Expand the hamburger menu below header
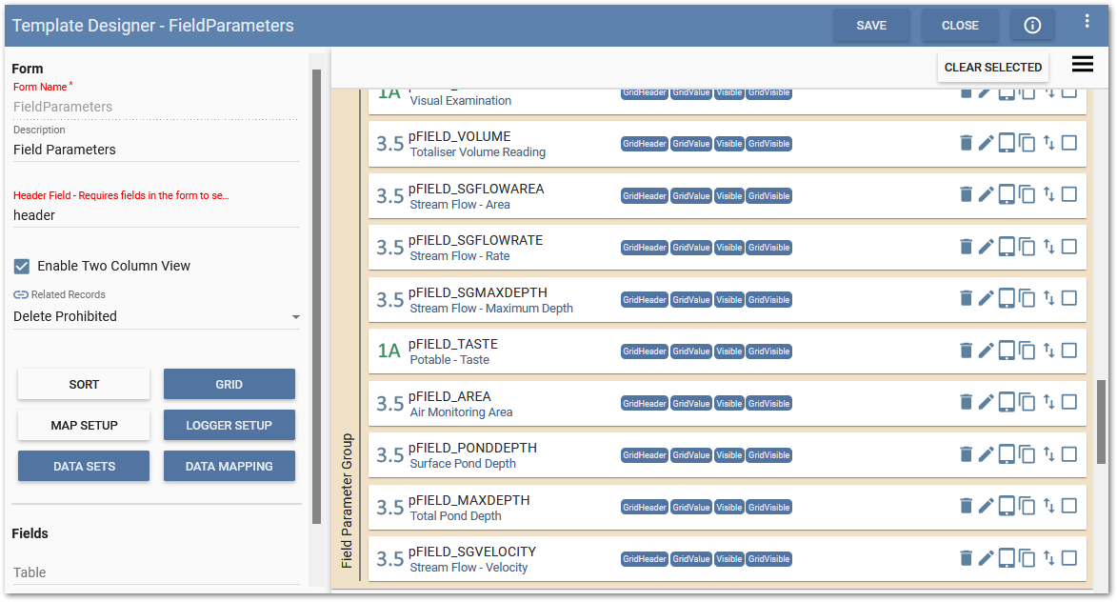The width and height of the screenshot is (1117, 602). click(1082, 64)
